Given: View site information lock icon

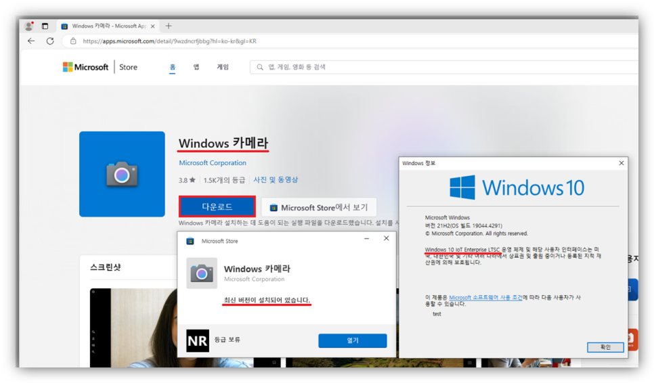Looking at the screenshot, I should [73, 41].
